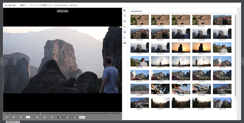Screen dimensions: 244x123
Task: Select storyboard thumbnail 00:00:30
Action: (x=222, y=89)
